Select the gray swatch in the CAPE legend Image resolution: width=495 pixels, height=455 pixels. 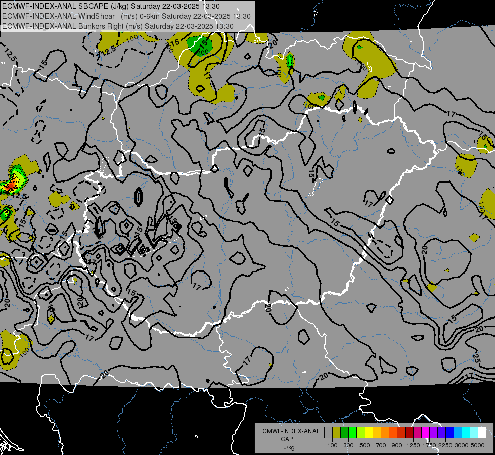328,433
